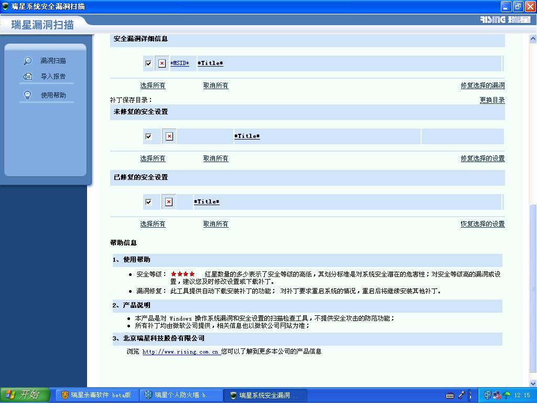
Task: Click the *MSID* hyperlink
Action: pyautogui.click(x=179, y=63)
